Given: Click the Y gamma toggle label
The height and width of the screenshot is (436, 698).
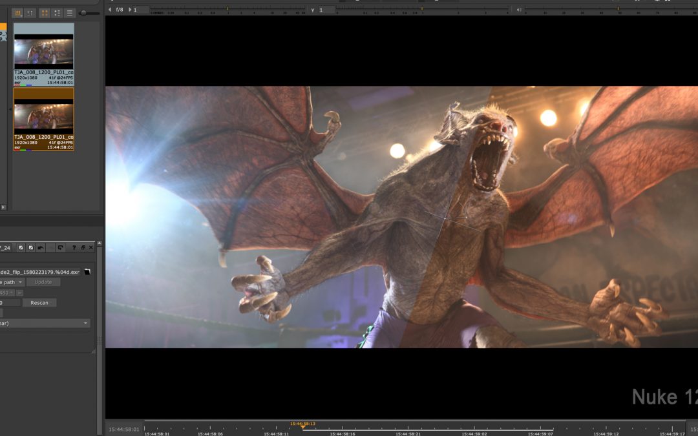Looking at the screenshot, I should 313,10.
